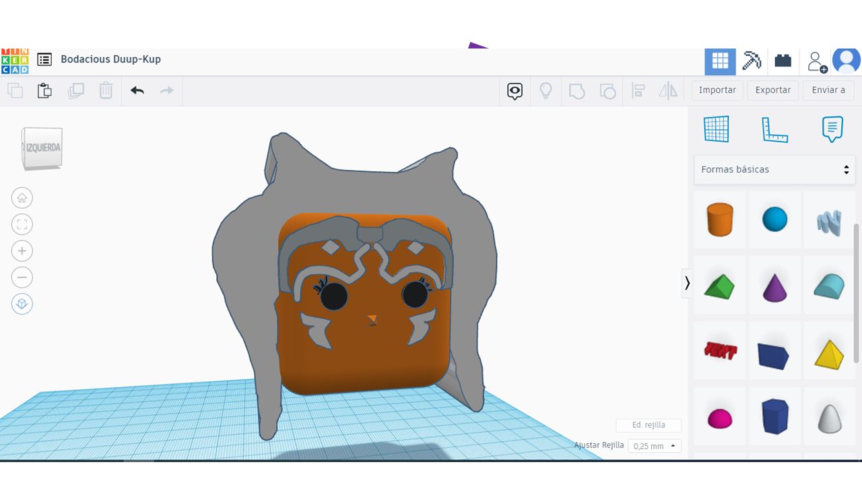The height and width of the screenshot is (485, 862).
Task: Click the Importar button
Action: click(x=717, y=90)
